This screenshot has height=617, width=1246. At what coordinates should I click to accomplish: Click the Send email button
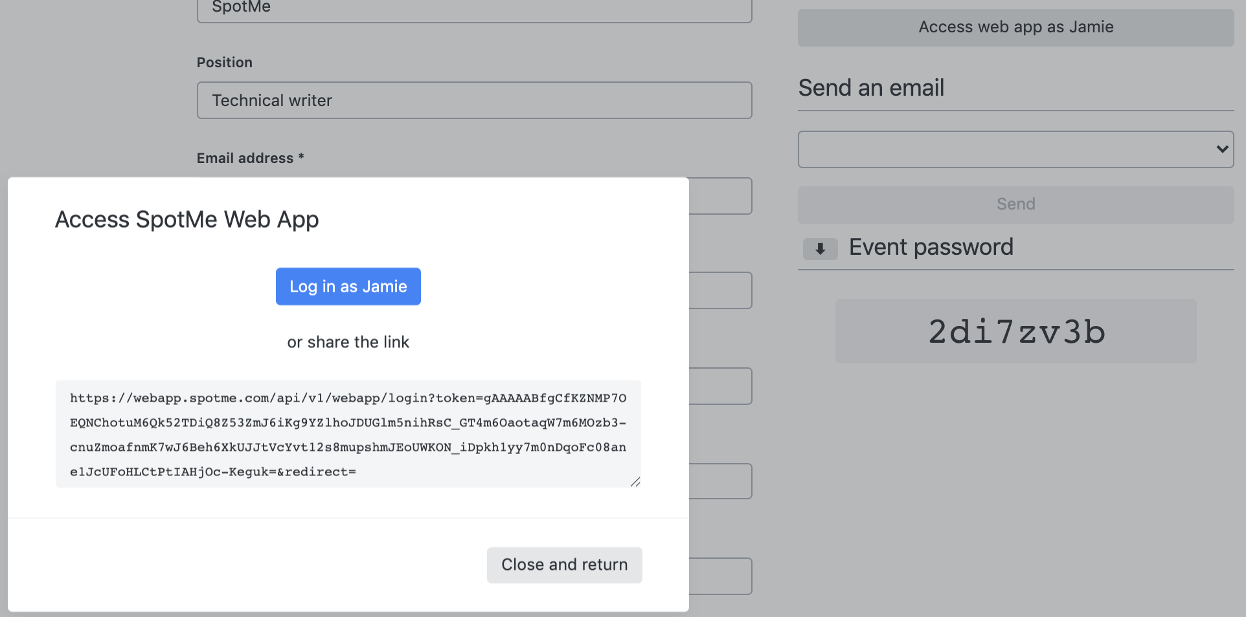tap(1016, 204)
